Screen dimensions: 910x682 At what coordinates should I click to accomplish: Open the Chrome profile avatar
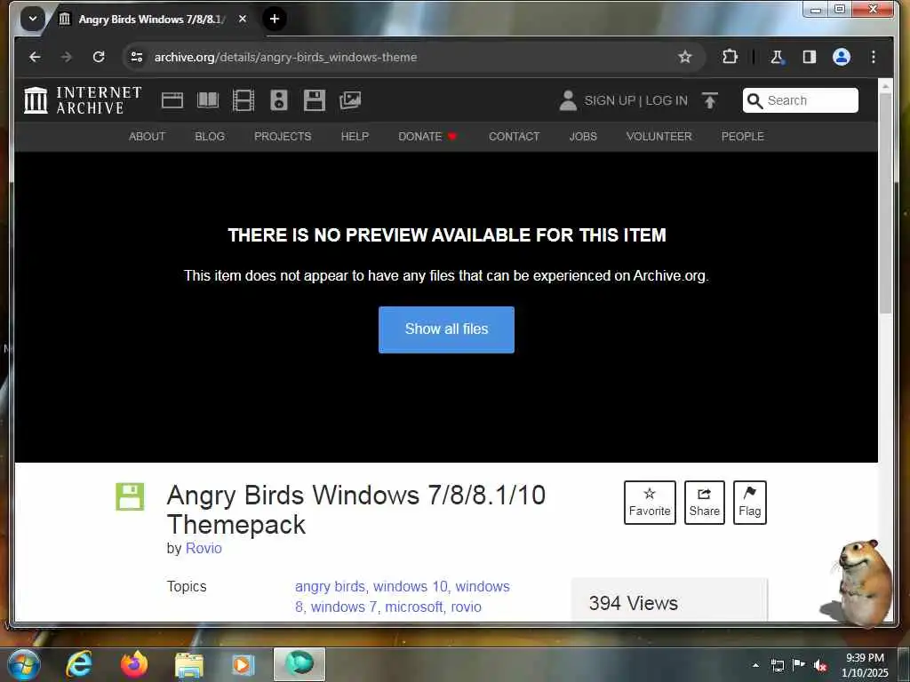[x=842, y=57]
